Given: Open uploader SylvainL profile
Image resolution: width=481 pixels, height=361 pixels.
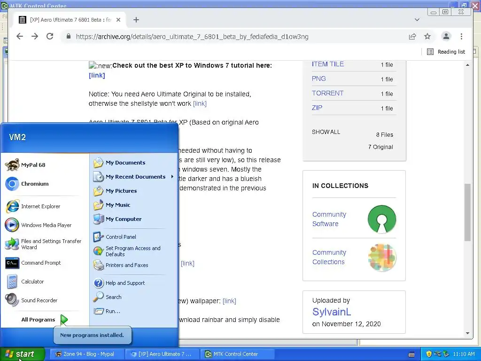Looking at the screenshot, I should coord(332,312).
